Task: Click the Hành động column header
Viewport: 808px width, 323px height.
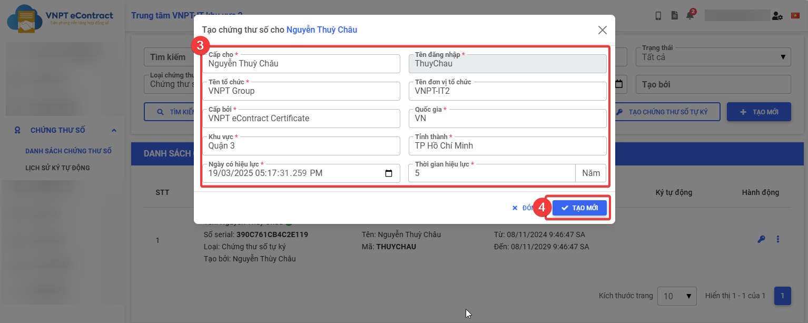Action: 761,192
